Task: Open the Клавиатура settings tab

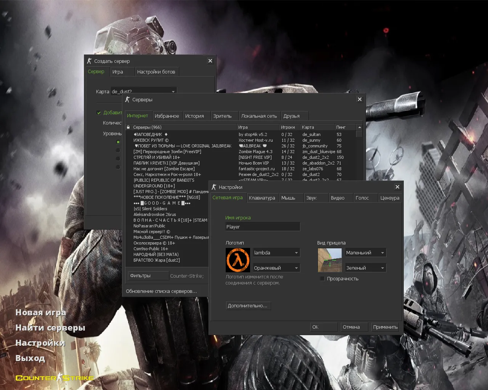Action: click(x=262, y=198)
